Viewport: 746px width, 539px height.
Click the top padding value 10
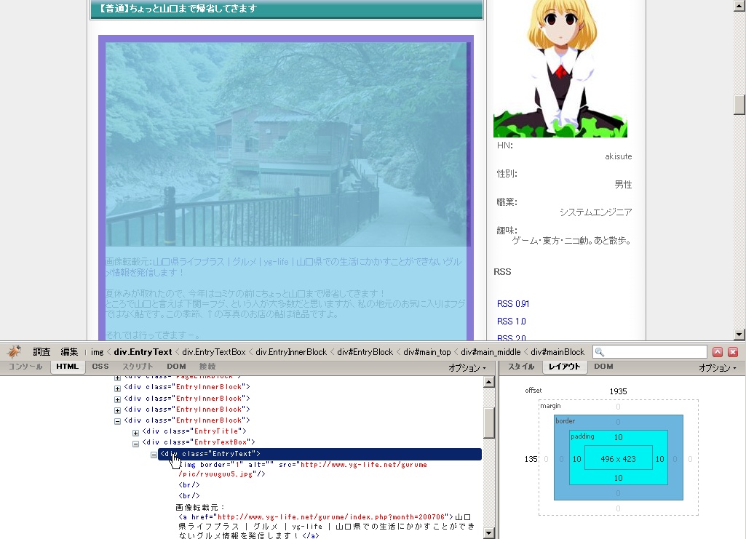pos(618,437)
